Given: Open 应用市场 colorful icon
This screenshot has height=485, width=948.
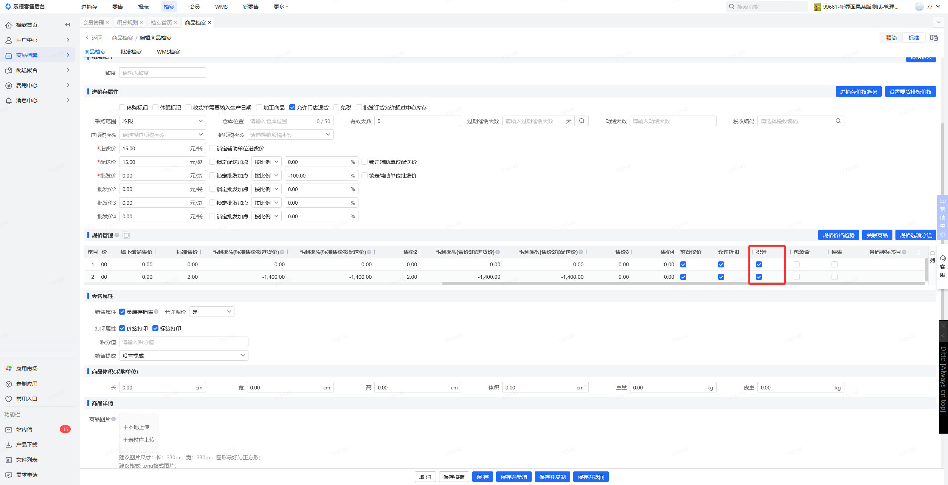Looking at the screenshot, I should [9, 369].
